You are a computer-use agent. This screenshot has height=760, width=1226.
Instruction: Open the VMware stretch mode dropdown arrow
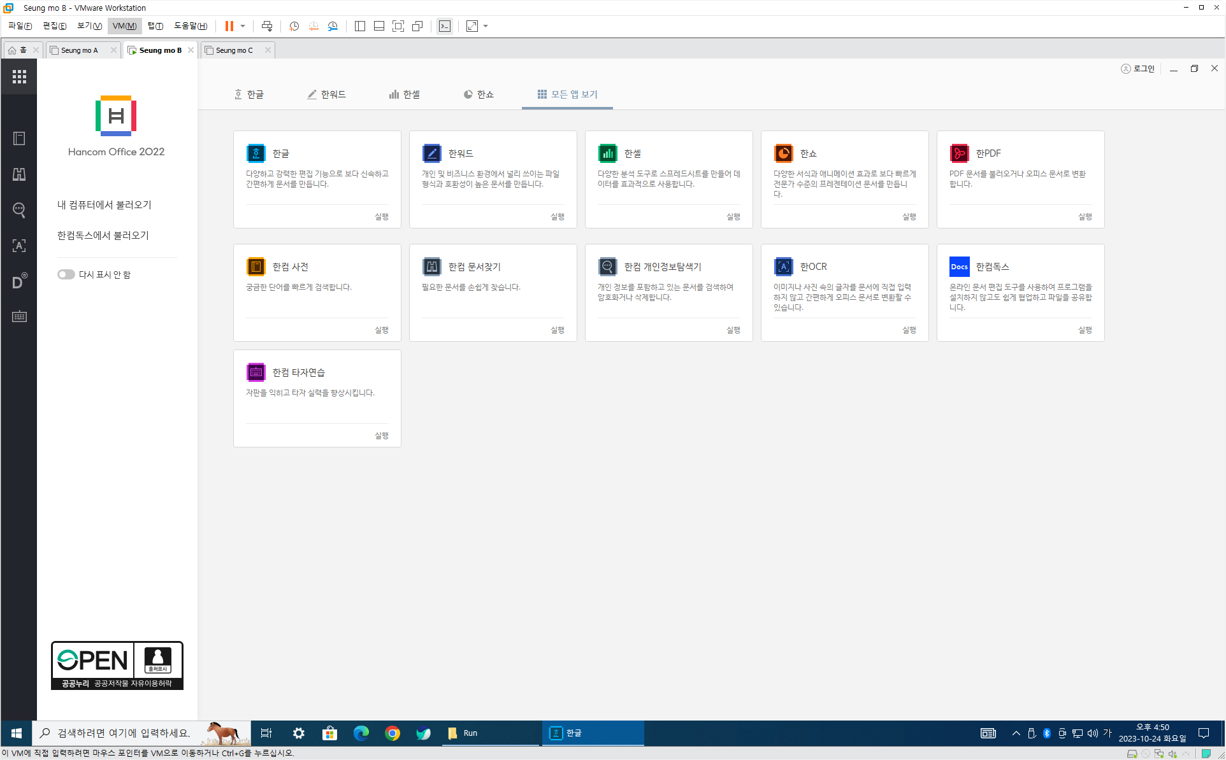coord(486,26)
